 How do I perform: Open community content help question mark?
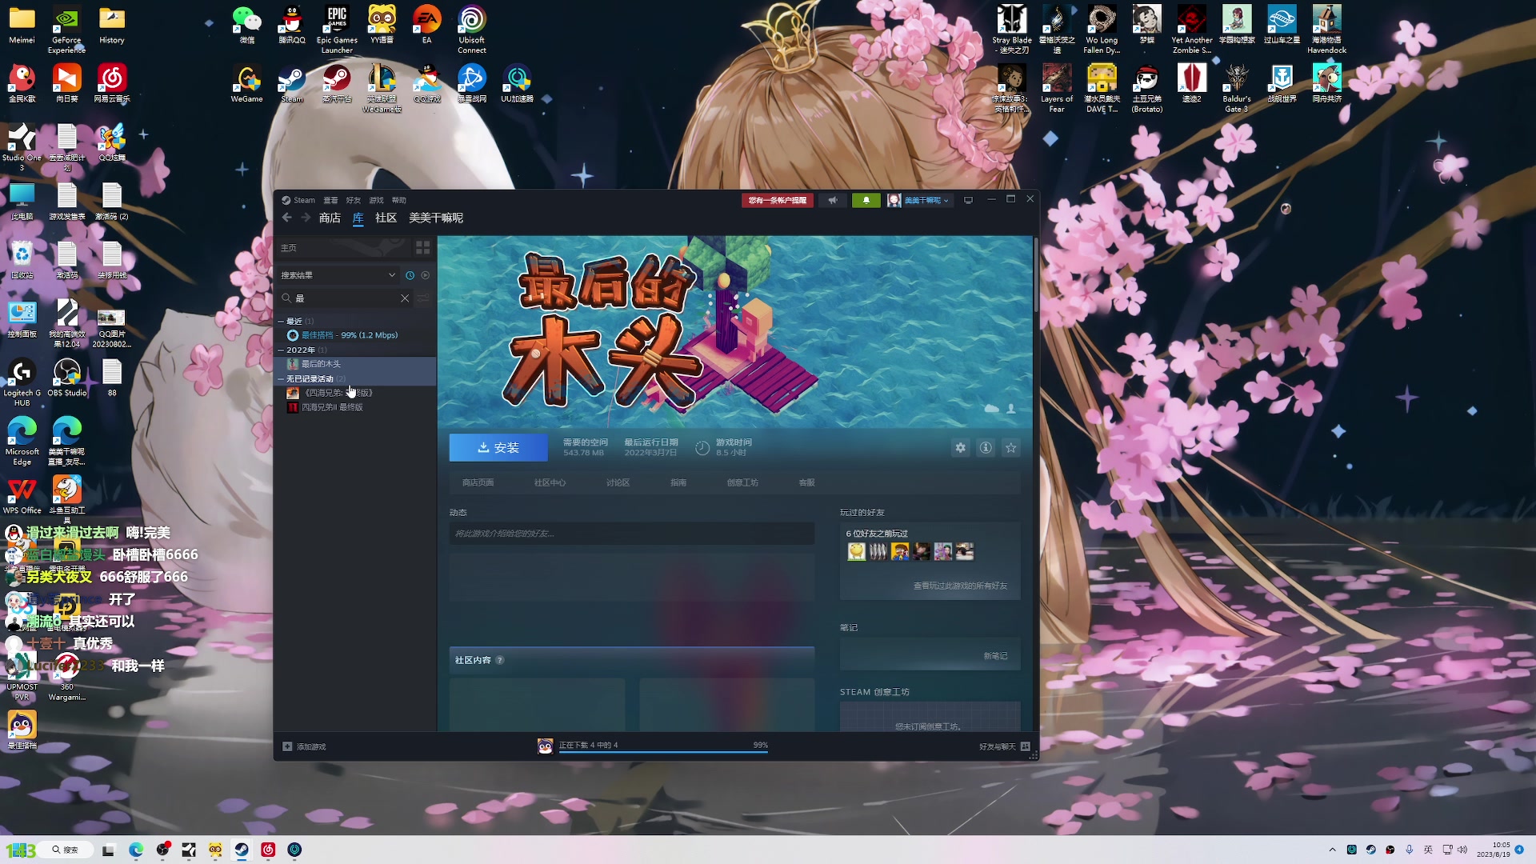pyautogui.click(x=500, y=660)
